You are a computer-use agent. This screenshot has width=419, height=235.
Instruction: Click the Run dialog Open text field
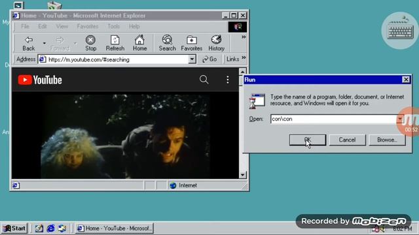(x=333, y=119)
